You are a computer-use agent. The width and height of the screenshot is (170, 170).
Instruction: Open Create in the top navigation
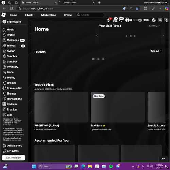[68, 15]
